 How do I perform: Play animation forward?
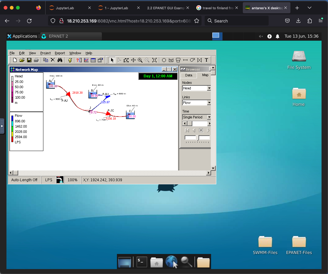(x=208, y=130)
